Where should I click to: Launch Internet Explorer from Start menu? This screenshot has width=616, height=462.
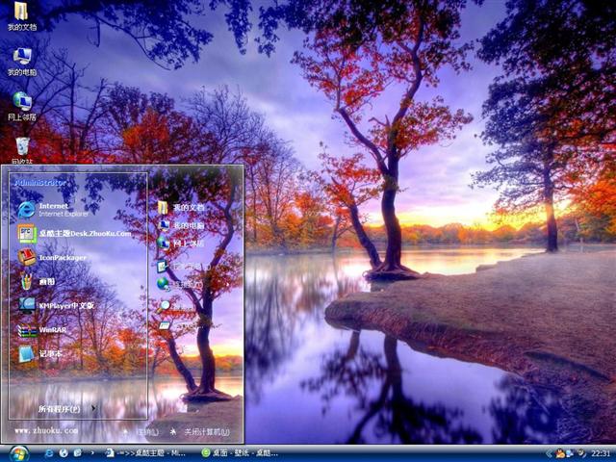pyautogui.click(x=54, y=210)
